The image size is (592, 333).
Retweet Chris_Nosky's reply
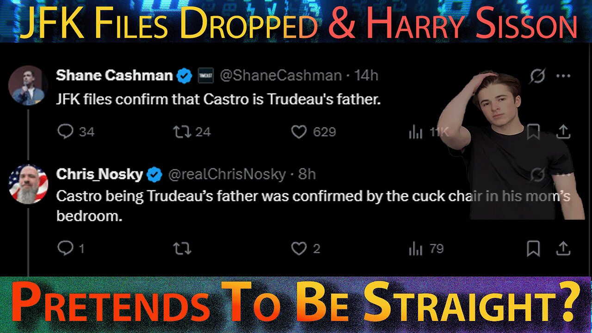tap(182, 249)
